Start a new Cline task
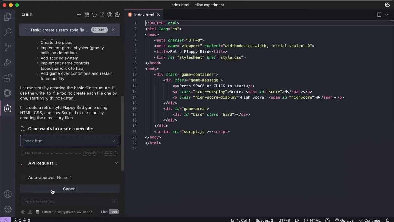Viewport: 394px width, 222px height. coord(79,15)
